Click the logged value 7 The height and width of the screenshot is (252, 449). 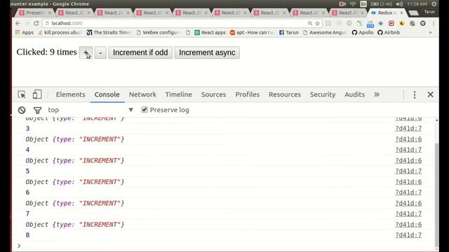click(x=27, y=213)
